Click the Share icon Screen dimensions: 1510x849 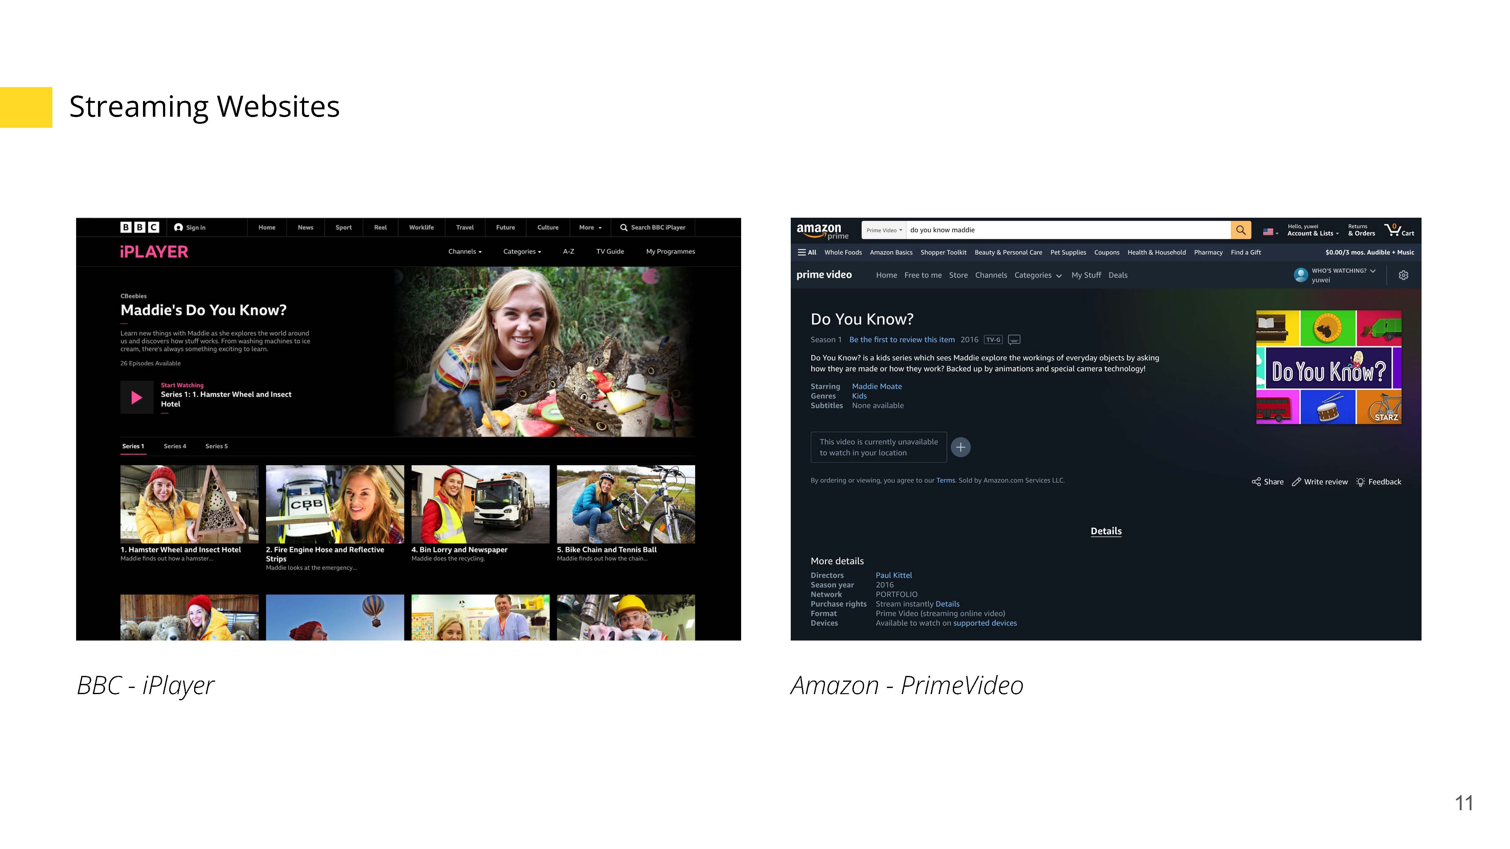[1256, 482]
